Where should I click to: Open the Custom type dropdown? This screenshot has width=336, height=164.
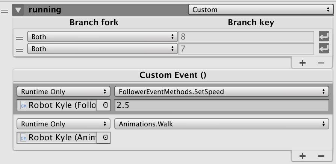260,10
